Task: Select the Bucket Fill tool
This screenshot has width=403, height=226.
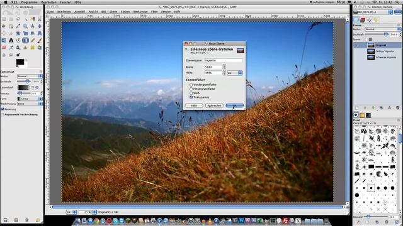Action: [x=18, y=40]
